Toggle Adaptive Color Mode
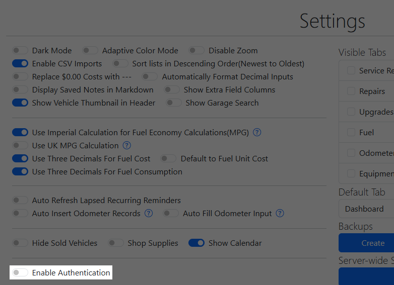This screenshot has width=394, height=285. [x=90, y=51]
